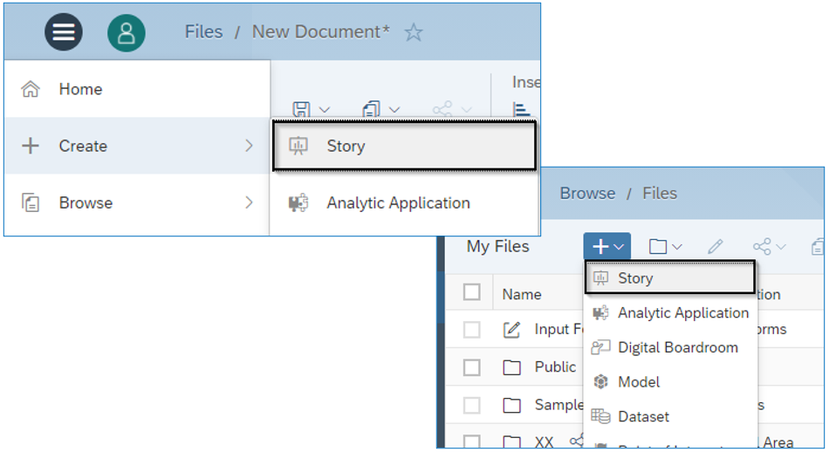Screen dimensions: 829x452
Task: Click the share icon next to XX folder
Action: coord(576,441)
